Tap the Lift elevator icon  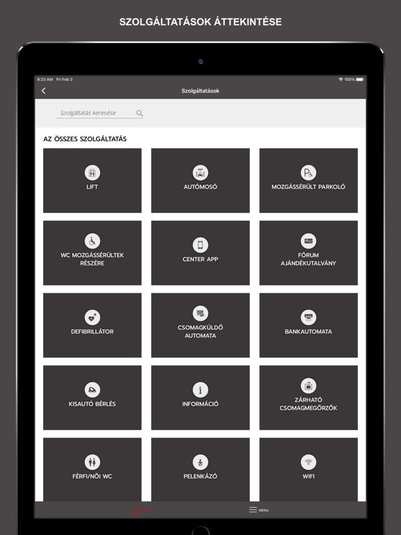(92, 173)
